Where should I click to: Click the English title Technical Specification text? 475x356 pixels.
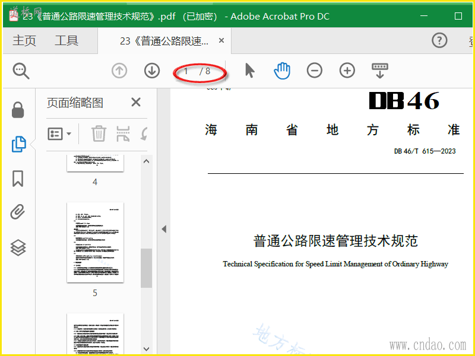point(335,264)
